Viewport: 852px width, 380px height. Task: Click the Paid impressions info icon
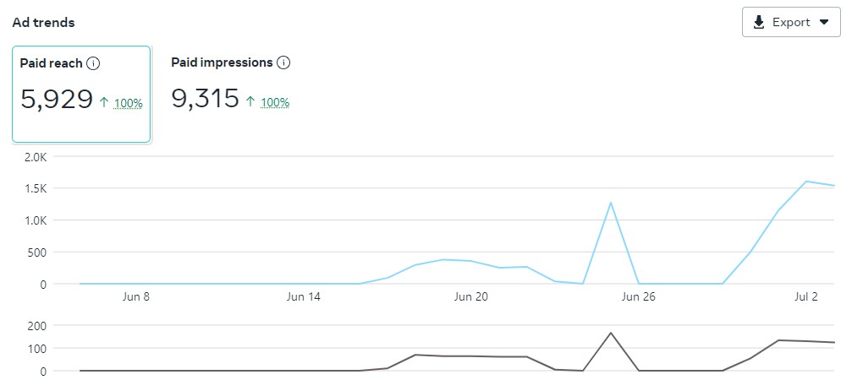(283, 62)
